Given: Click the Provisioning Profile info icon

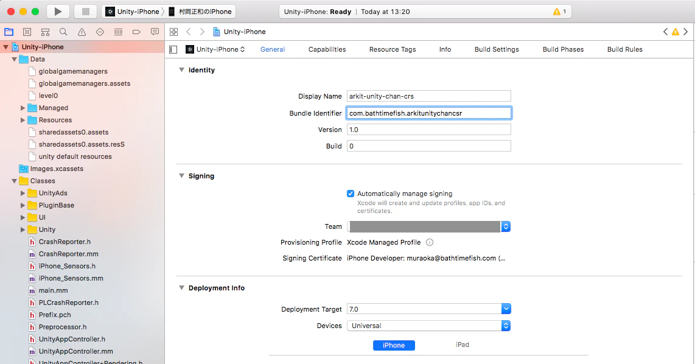Looking at the screenshot, I should [430, 242].
